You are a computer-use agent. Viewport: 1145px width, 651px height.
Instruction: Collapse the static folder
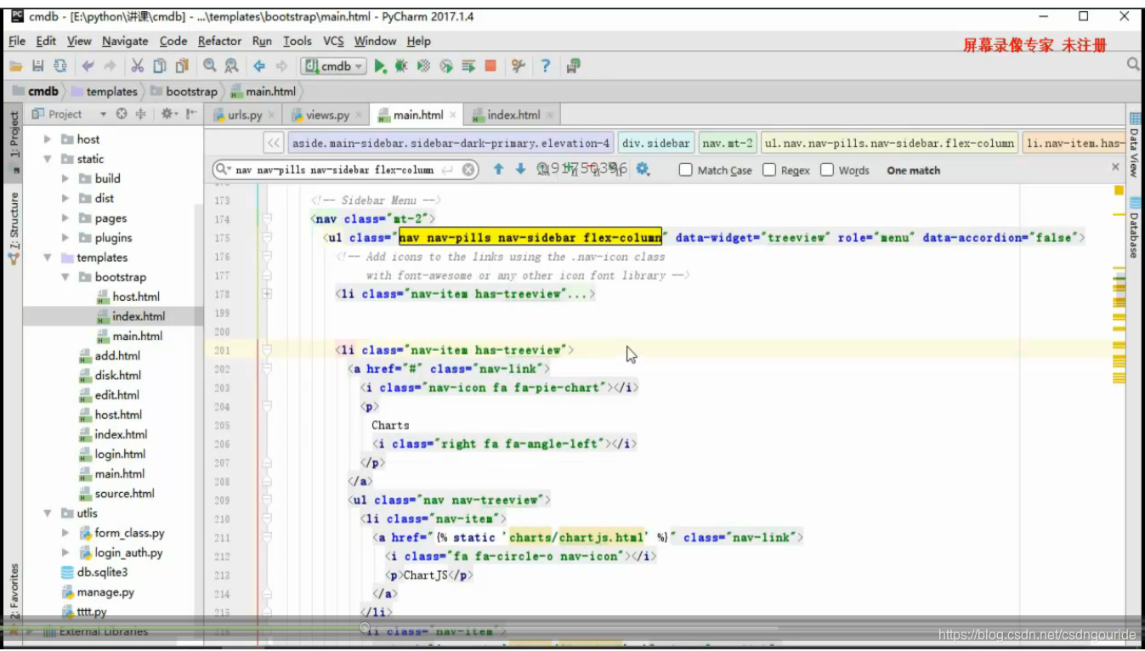point(48,159)
